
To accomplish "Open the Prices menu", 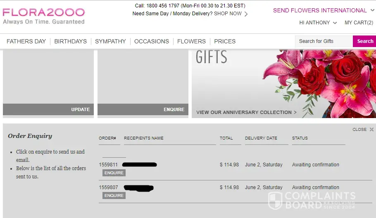I will click(x=225, y=41).
